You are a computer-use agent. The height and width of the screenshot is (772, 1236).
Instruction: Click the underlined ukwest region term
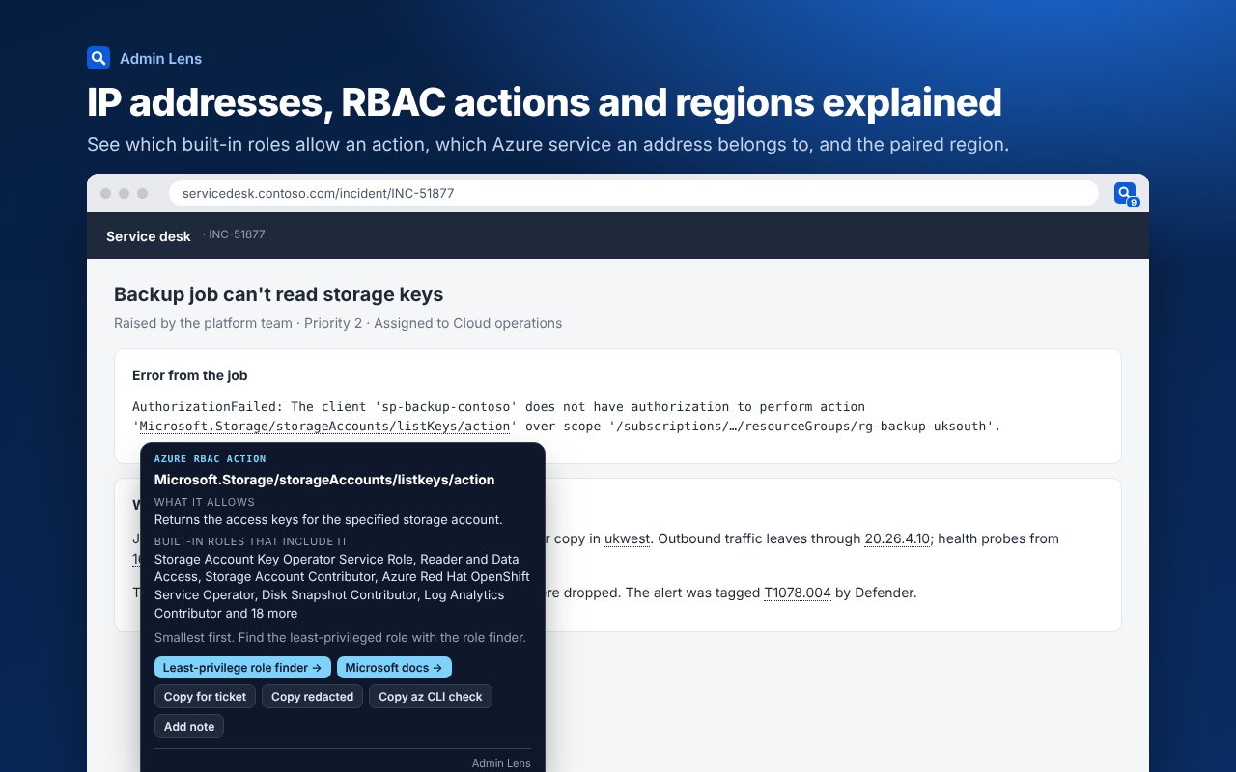tap(627, 538)
